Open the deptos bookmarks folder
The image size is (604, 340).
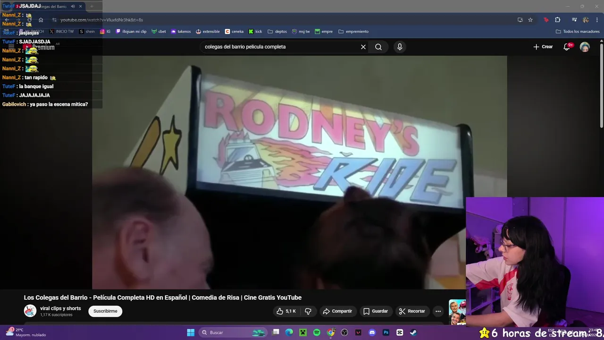tap(277, 32)
